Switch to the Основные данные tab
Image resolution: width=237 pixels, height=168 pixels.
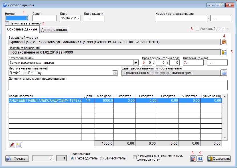click(x=22, y=29)
